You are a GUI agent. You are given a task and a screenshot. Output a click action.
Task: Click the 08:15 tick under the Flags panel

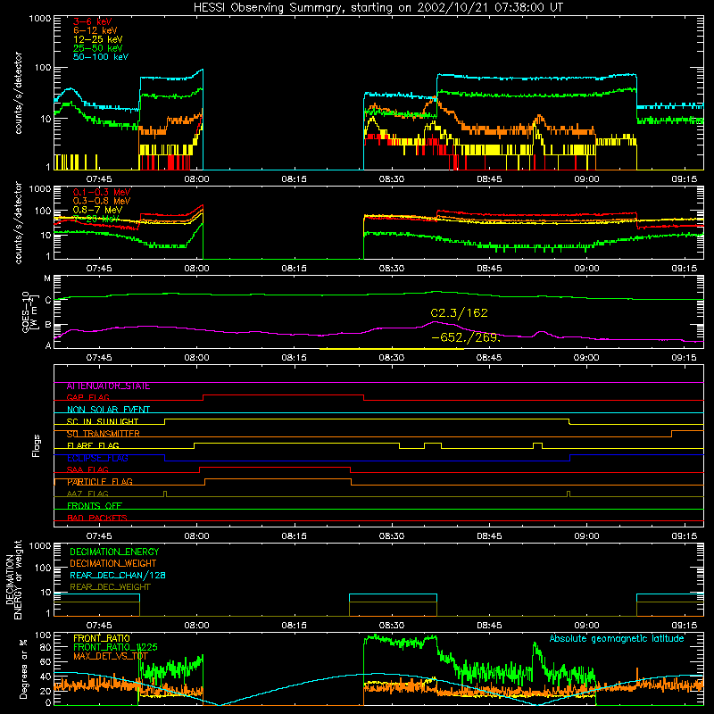(294, 536)
